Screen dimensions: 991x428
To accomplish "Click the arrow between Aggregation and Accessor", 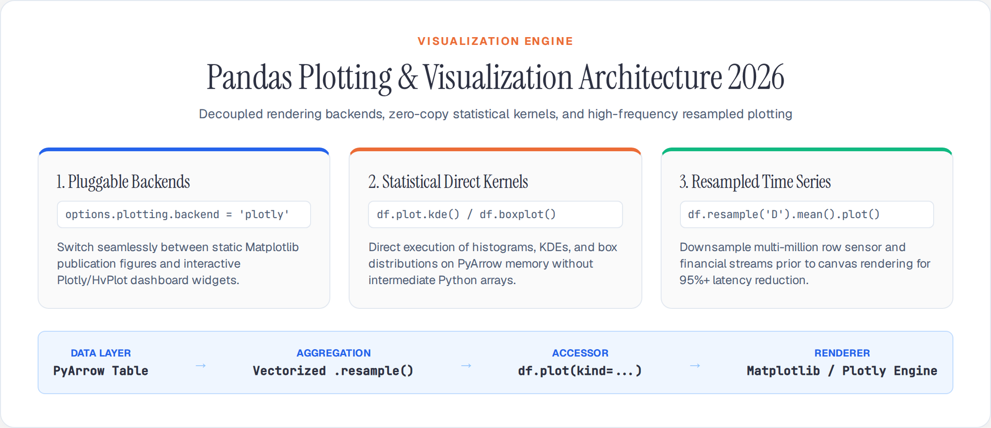I will coord(466,366).
